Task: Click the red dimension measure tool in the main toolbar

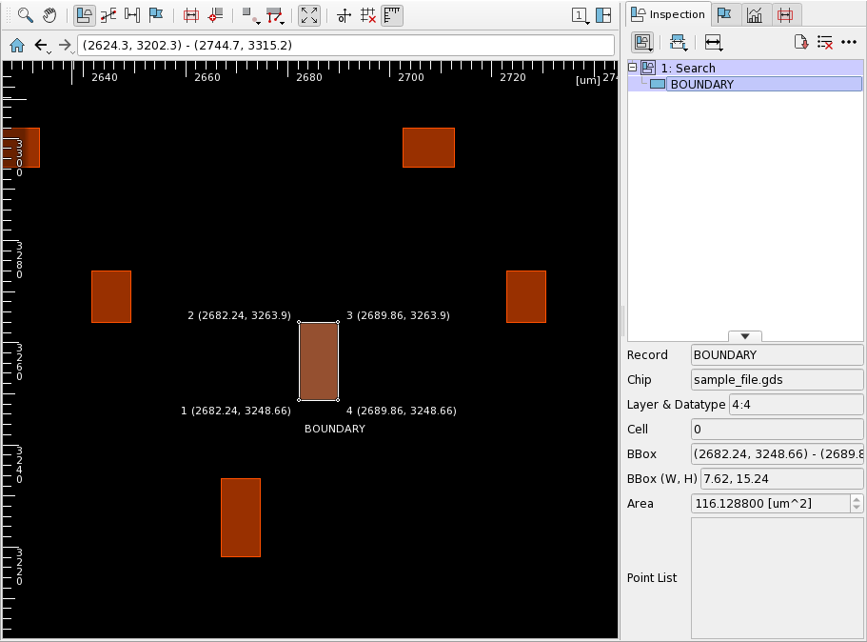Action: pyautogui.click(x=191, y=15)
